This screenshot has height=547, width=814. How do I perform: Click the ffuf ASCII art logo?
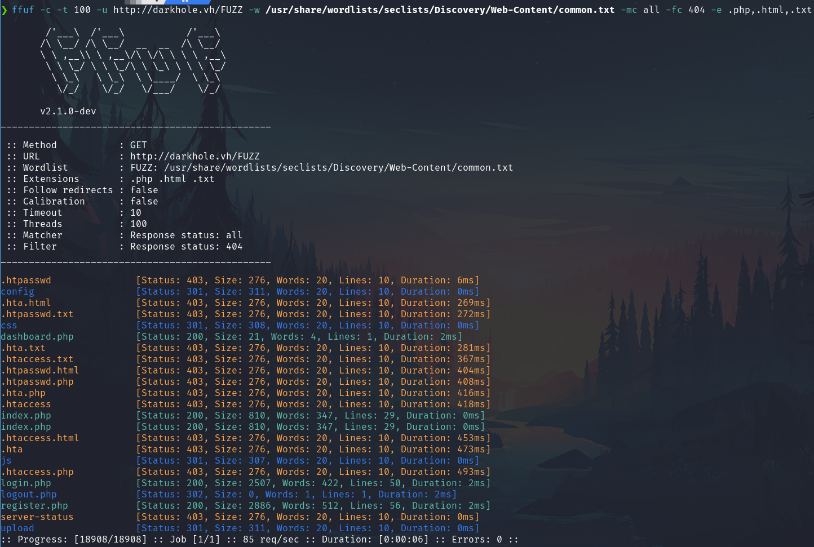coord(133,61)
